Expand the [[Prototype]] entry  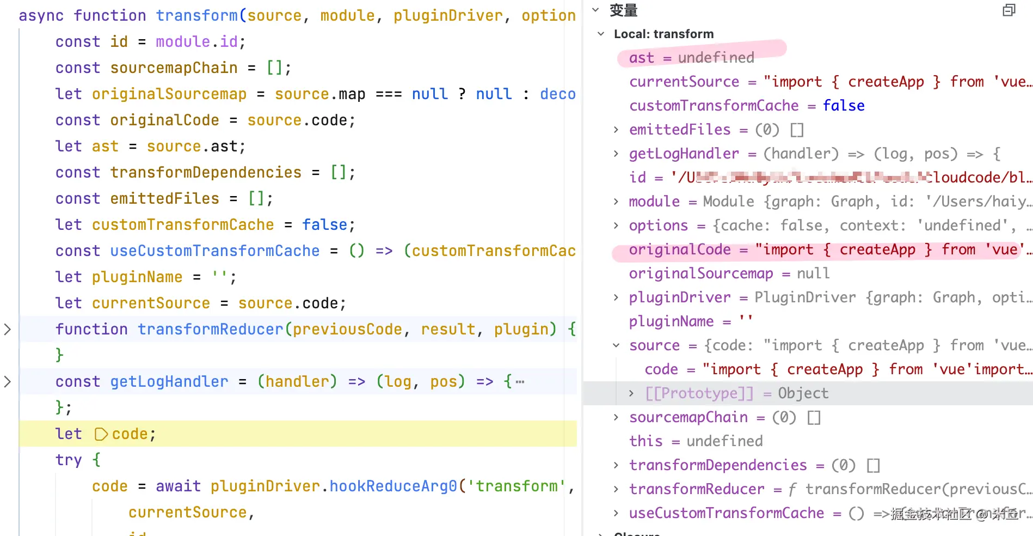coord(631,393)
